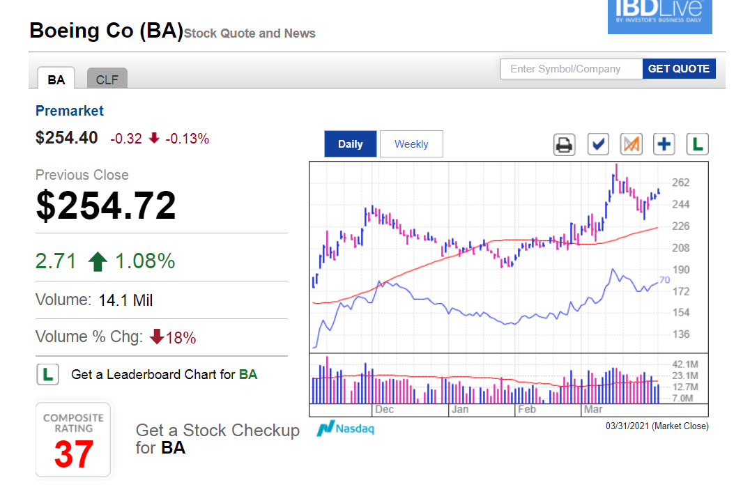The width and height of the screenshot is (750, 487).
Task: Click the 2.71 price change value
Action: click(x=56, y=261)
